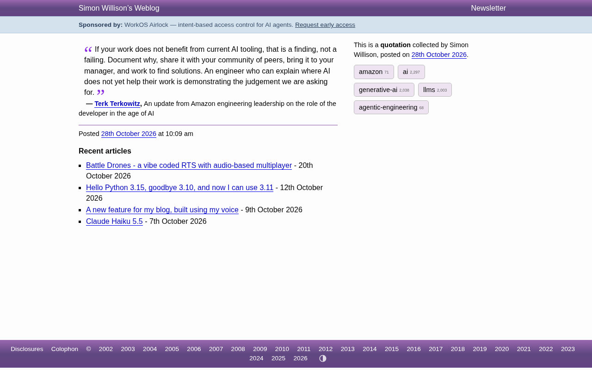Go to the 2022 archive
This screenshot has height=370, width=592.
tap(546, 349)
